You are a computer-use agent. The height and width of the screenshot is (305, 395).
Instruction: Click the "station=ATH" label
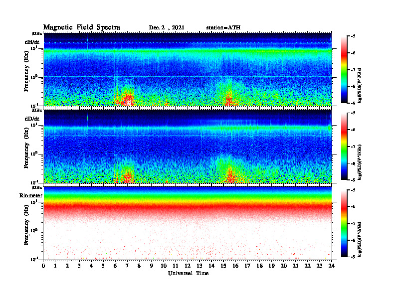pyautogui.click(x=223, y=28)
